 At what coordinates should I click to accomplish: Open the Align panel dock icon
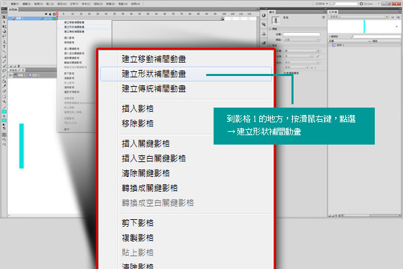tap(264, 34)
